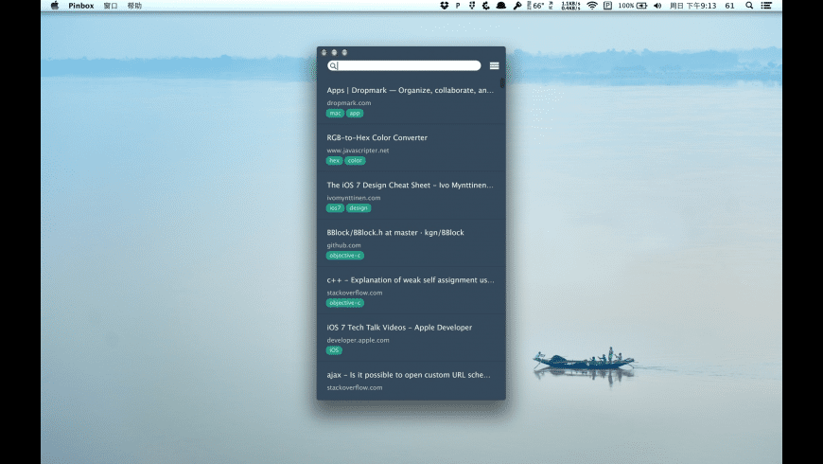Viewport: 823px width, 464px height.
Task: Click stackoverflow.com under ajax bookmark
Action: point(355,387)
